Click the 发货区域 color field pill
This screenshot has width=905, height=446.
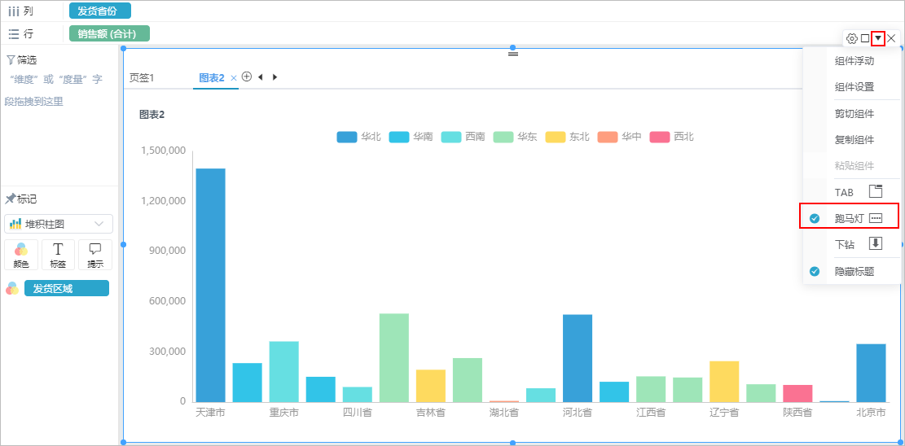tap(66, 288)
